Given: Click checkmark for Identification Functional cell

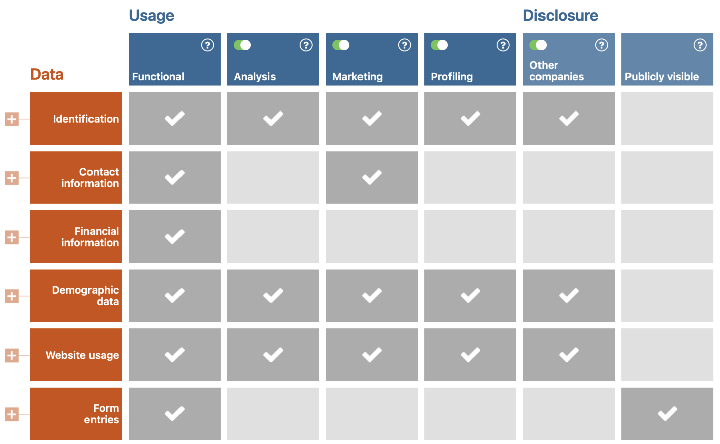Looking at the screenshot, I should click(x=174, y=119).
